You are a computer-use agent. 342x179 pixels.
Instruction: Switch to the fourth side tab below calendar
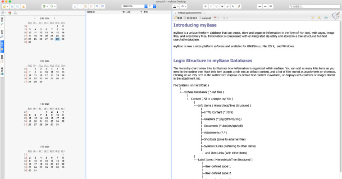[x=2, y=59]
